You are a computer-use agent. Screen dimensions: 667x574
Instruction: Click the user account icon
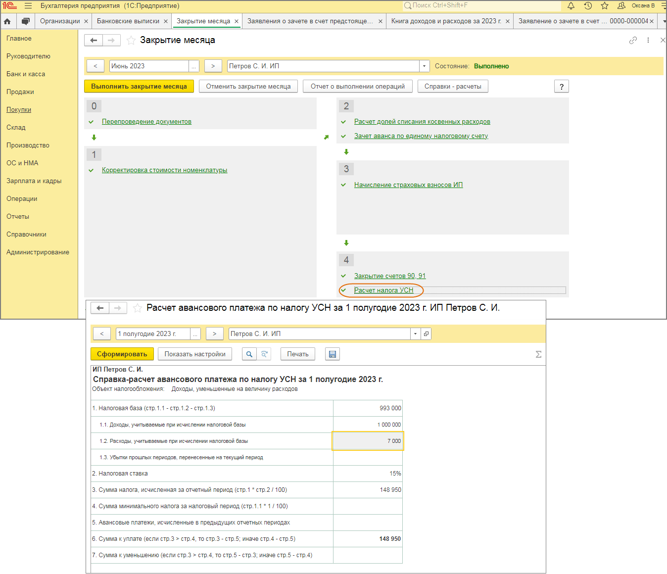[x=621, y=6]
